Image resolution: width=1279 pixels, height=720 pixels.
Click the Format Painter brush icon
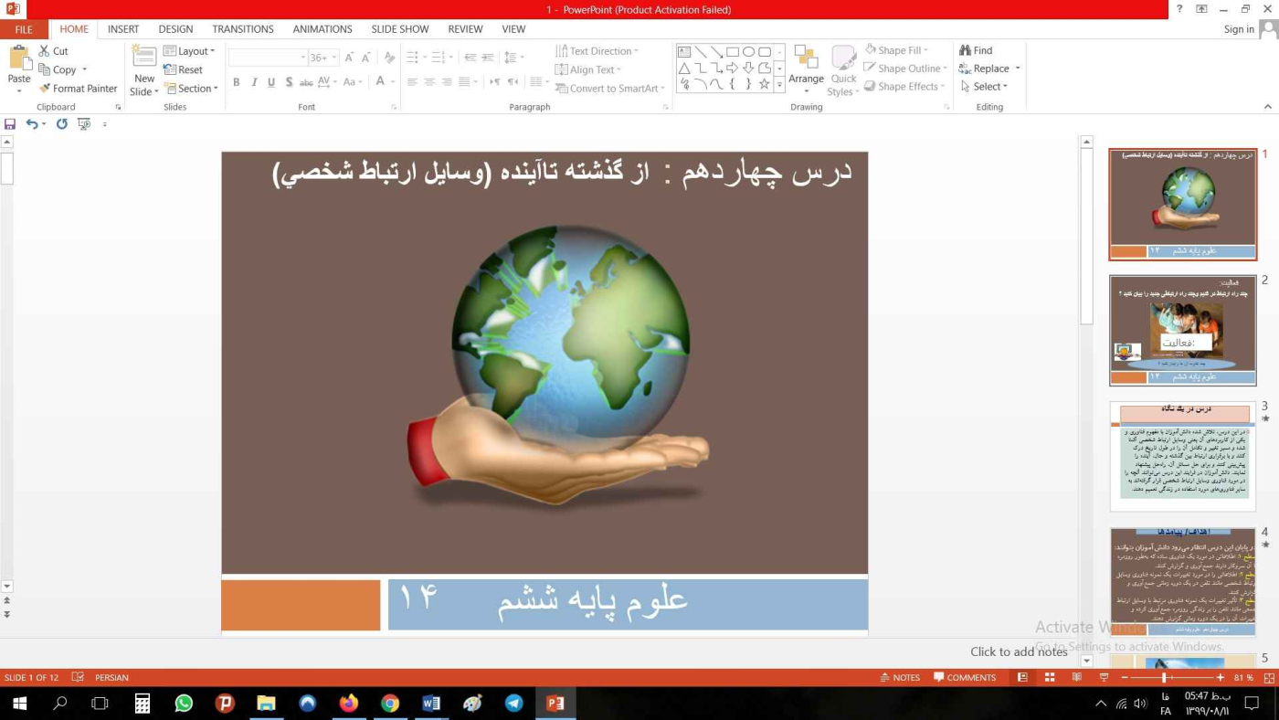point(44,89)
